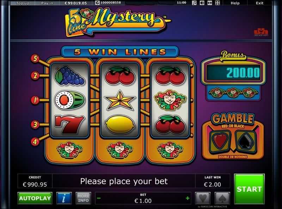282x209 pixels.
Task: Open the blue info icon
Action: (64, 198)
